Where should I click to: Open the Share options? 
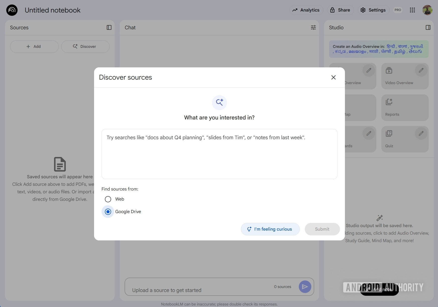tap(340, 10)
